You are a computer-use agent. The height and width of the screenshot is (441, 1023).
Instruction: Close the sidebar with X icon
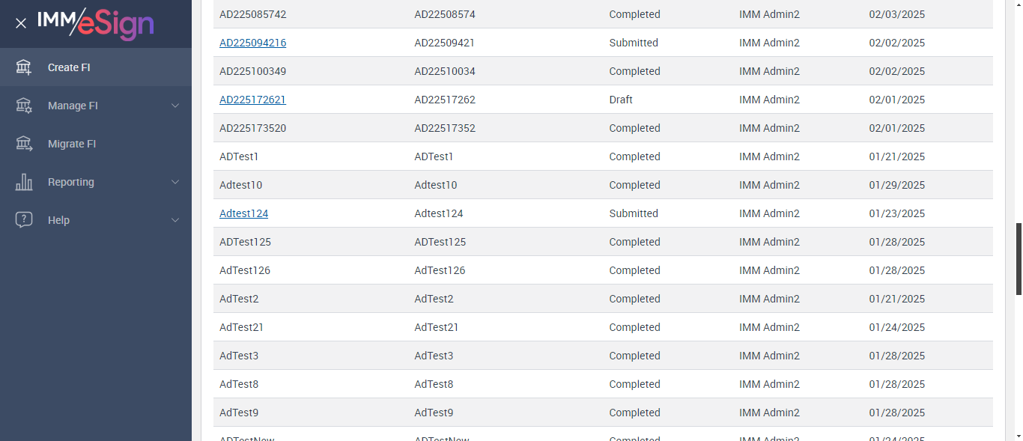(x=21, y=23)
